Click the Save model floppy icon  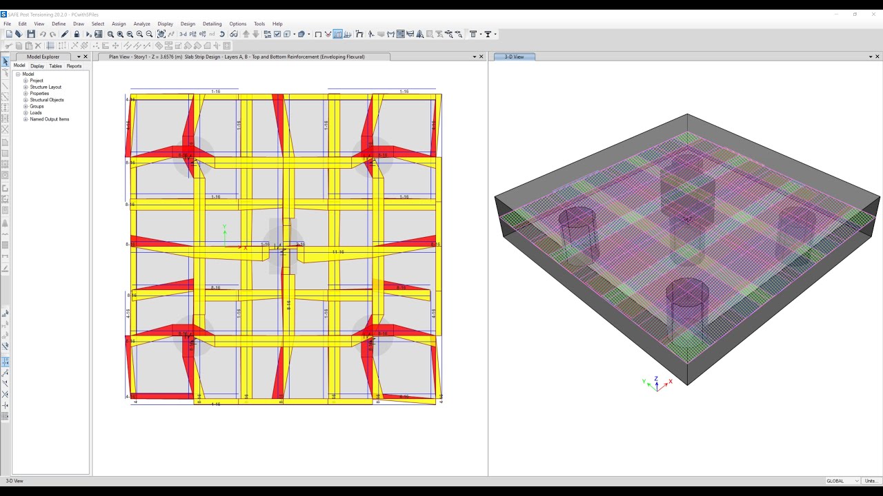30,34
